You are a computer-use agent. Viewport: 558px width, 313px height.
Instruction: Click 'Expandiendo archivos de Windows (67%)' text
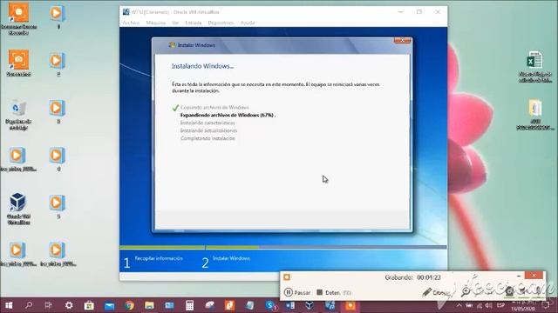coord(228,115)
